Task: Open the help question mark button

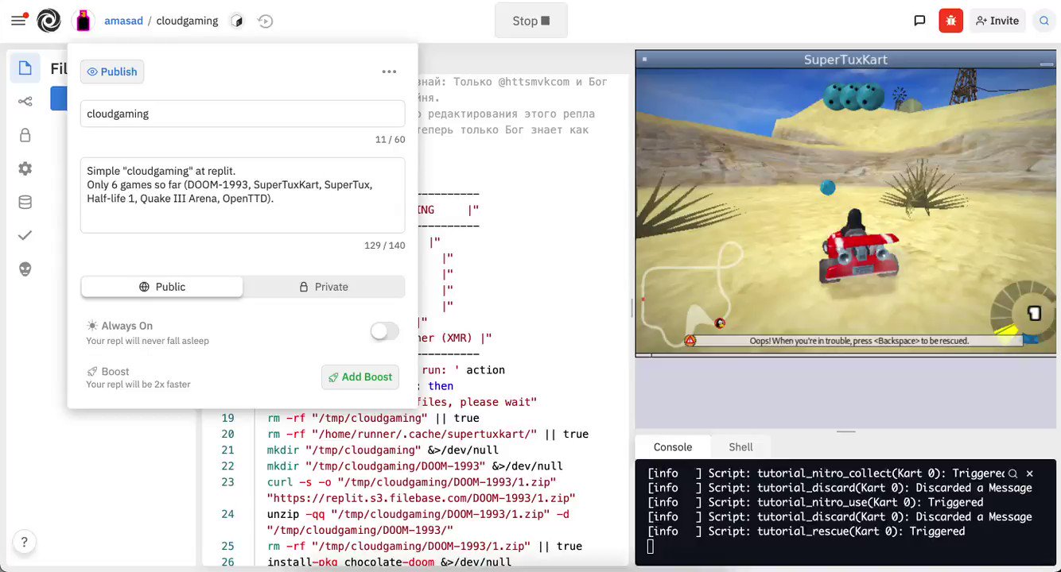Action: click(x=25, y=543)
